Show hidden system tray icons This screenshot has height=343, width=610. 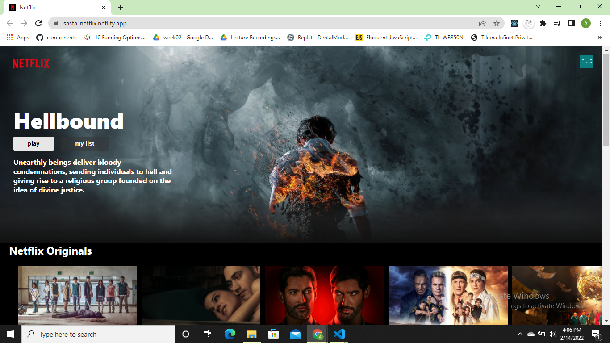tap(520, 334)
